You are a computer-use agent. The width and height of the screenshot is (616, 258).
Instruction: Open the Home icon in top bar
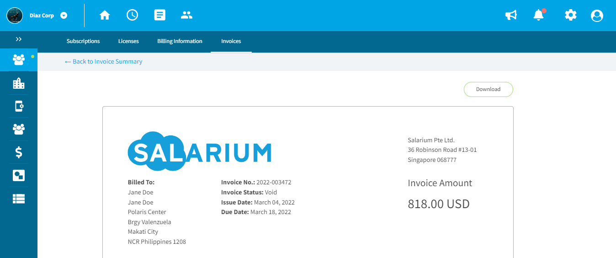pyautogui.click(x=105, y=15)
